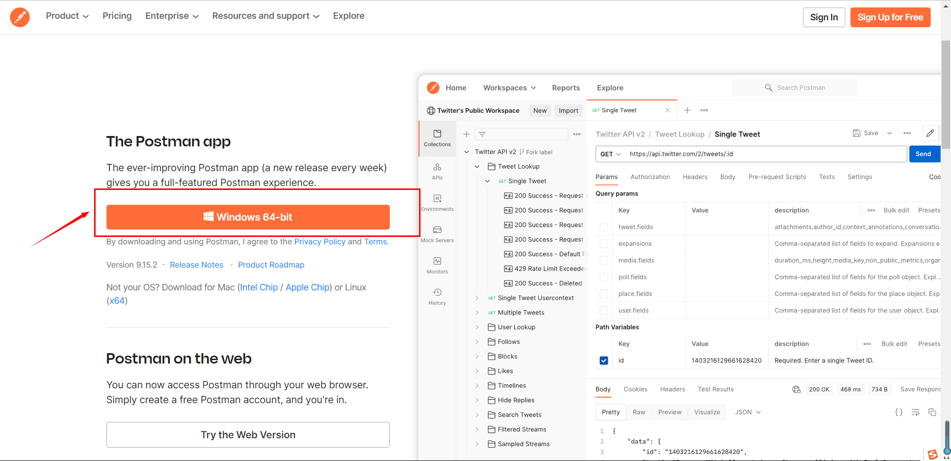Select the Raw response view tab
Viewport: 951px width, 461px height.
[639, 412]
